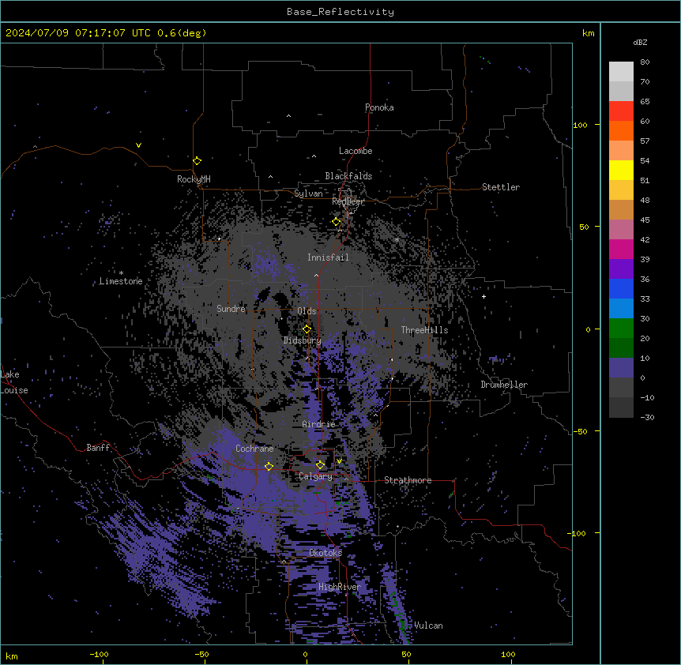Screen dimensions: 681x665
Task: Click the white caret marker west of Ponoka
Action: click(288, 116)
